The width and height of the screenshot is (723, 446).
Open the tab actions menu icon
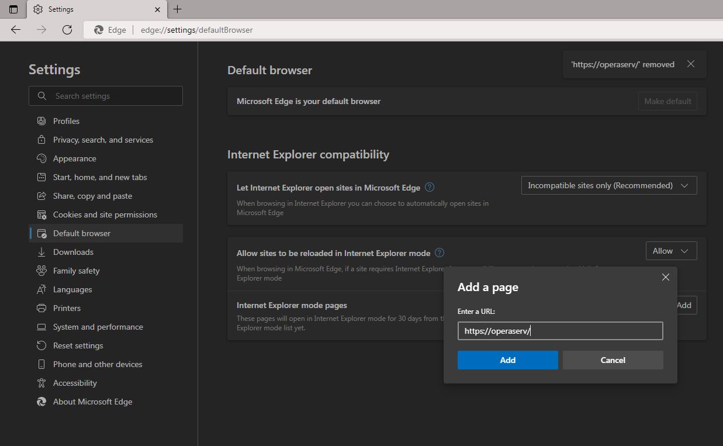(13, 9)
